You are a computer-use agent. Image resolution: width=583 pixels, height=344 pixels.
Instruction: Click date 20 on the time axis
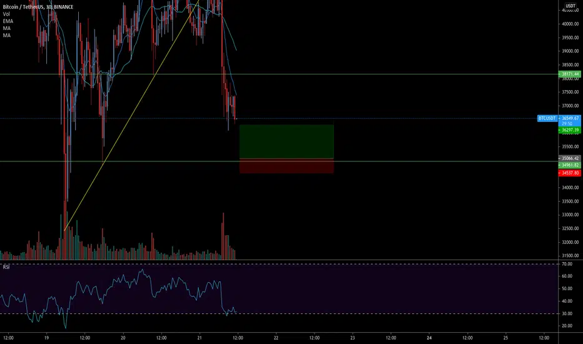tap(123, 338)
